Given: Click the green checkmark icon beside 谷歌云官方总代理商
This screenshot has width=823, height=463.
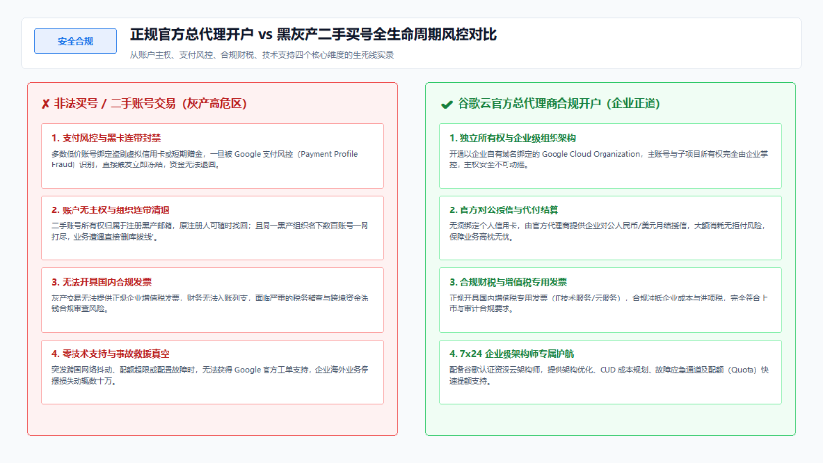Looking at the screenshot, I should [x=446, y=105].
